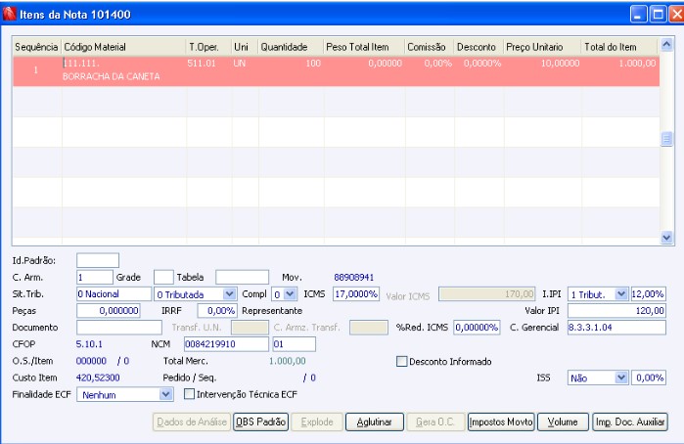Click the CFOP value 5.10.1
684x444 pixels.
coord(89,344)
